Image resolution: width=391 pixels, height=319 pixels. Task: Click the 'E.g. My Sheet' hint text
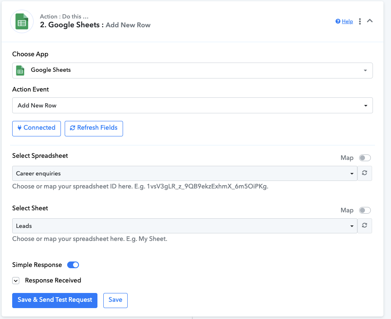click(x=147, y=239)
